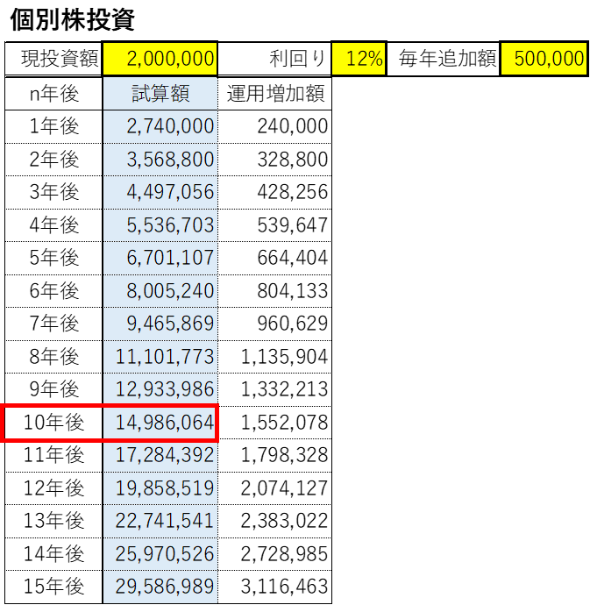
Task: Click the 11年後 row label
Action: [x=53, y=455]
